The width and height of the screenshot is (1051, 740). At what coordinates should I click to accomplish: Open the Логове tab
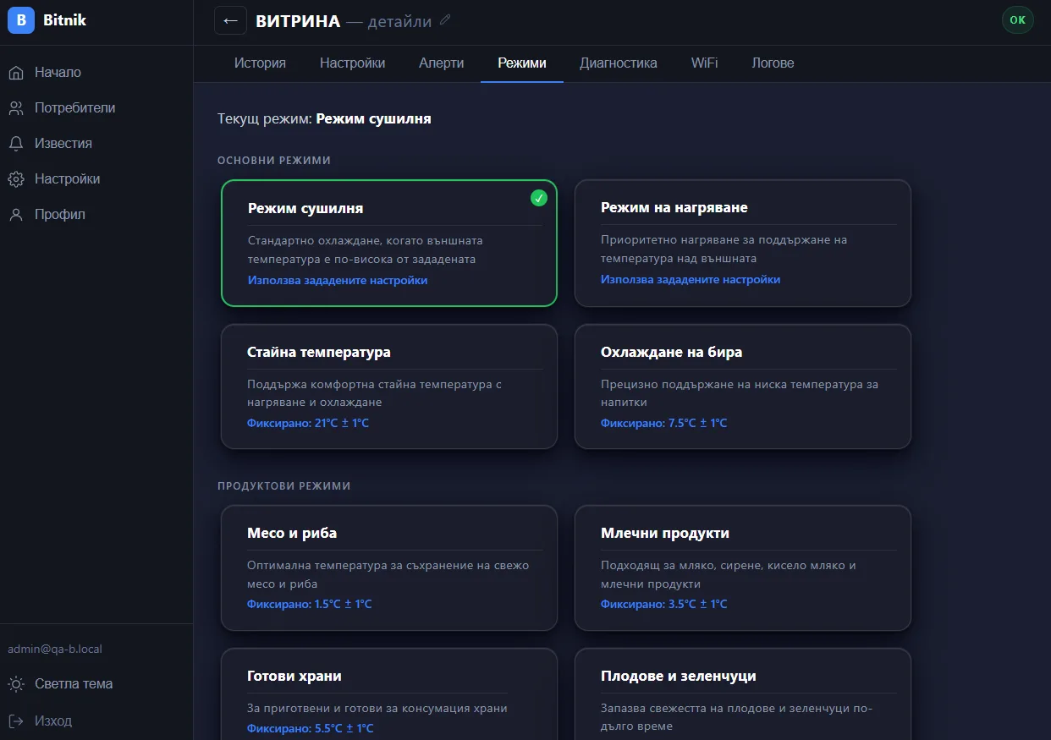[773, 63]
